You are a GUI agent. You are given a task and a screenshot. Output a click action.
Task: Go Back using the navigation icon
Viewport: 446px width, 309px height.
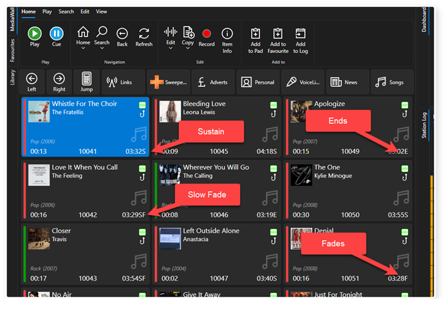coord(122,33)
